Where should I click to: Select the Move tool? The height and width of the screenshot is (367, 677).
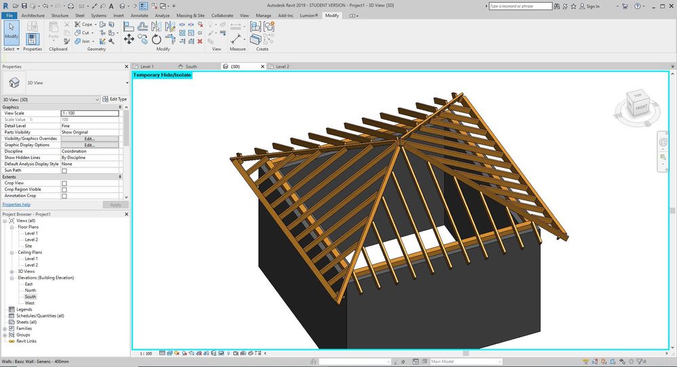pyautogui.click(x=129, y=40)
